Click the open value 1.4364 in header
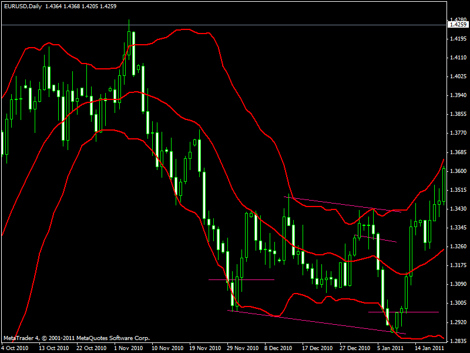Viewport: 470px width, 353px height. pos(53,6)
